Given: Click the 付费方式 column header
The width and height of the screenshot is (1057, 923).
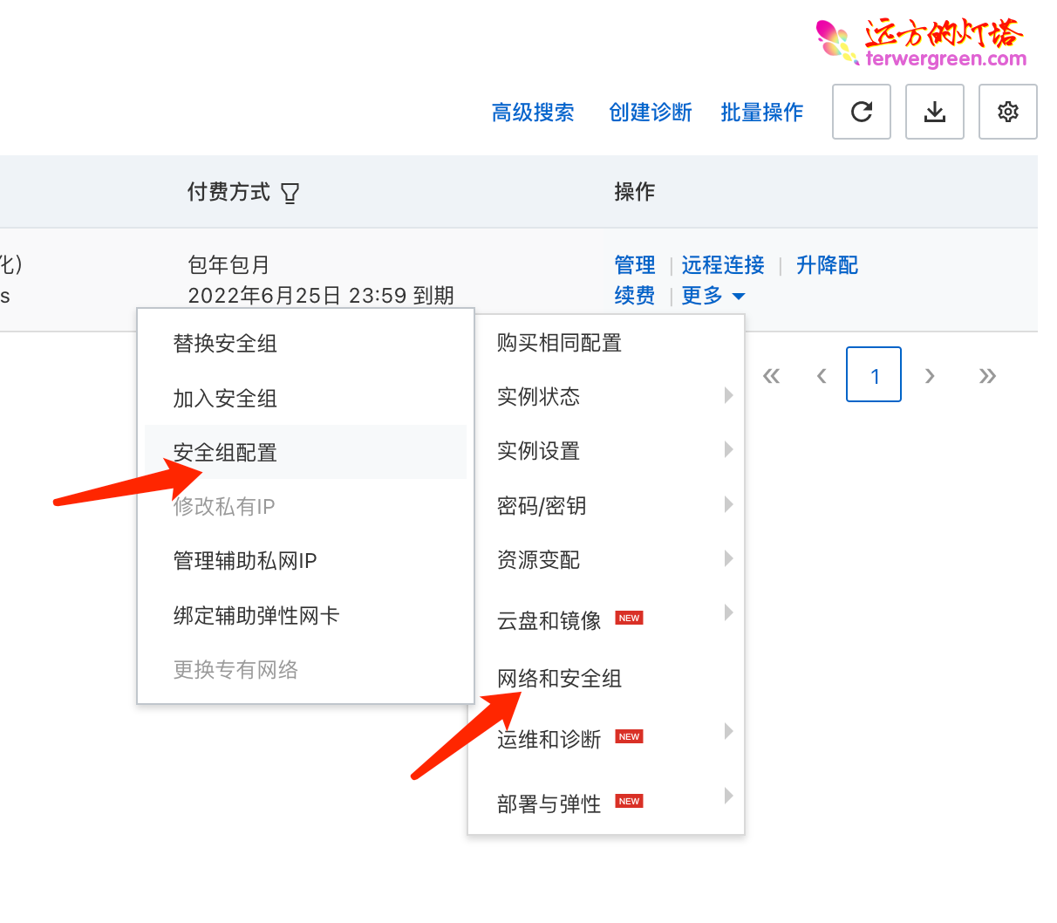Looking at the screenshot, I should tap(228, 192).
